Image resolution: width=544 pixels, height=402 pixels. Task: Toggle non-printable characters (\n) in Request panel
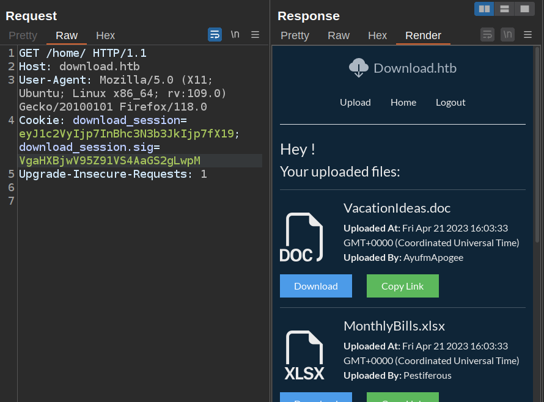pyautogui.click(x=235, y=34)
